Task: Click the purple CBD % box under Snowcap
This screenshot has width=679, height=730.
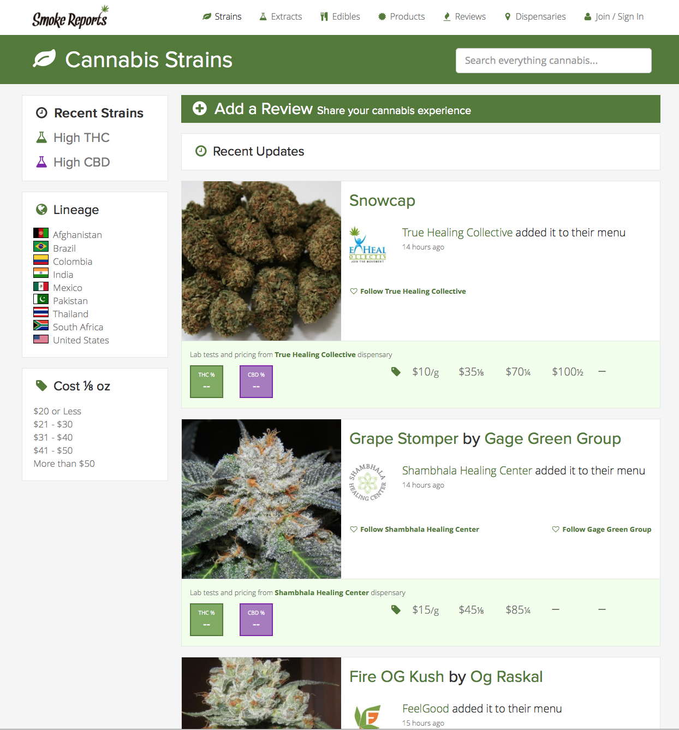Action: tap(256, 382)
